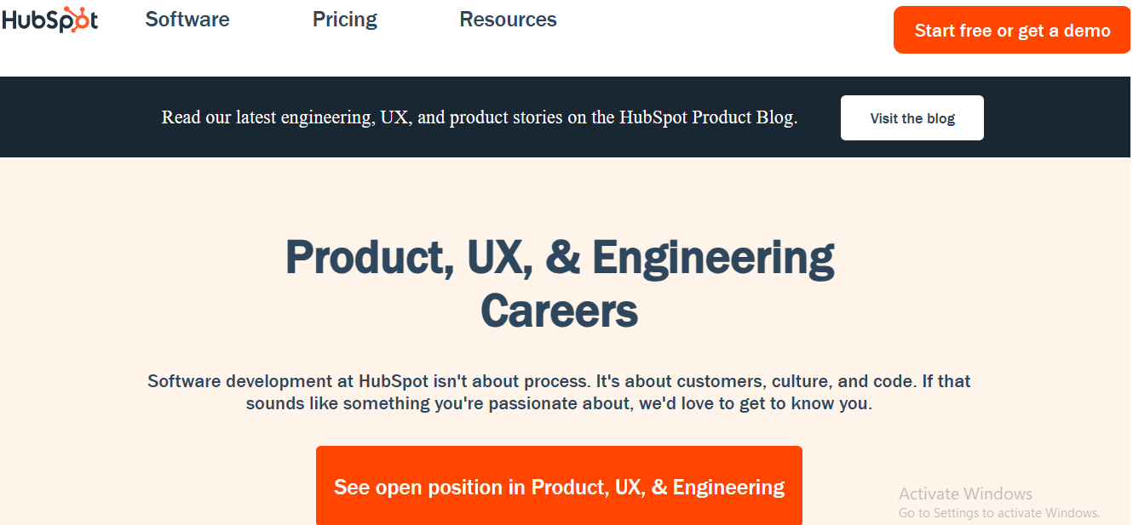
Task: Open the Pricing menu item
Action: coord(345,20)
